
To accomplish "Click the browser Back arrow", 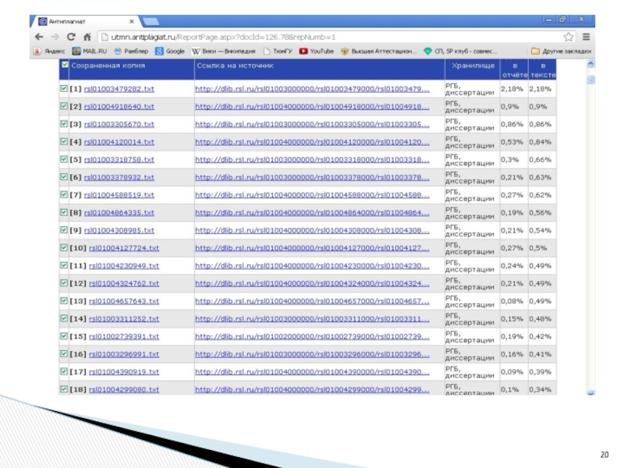I will point(40,37).
